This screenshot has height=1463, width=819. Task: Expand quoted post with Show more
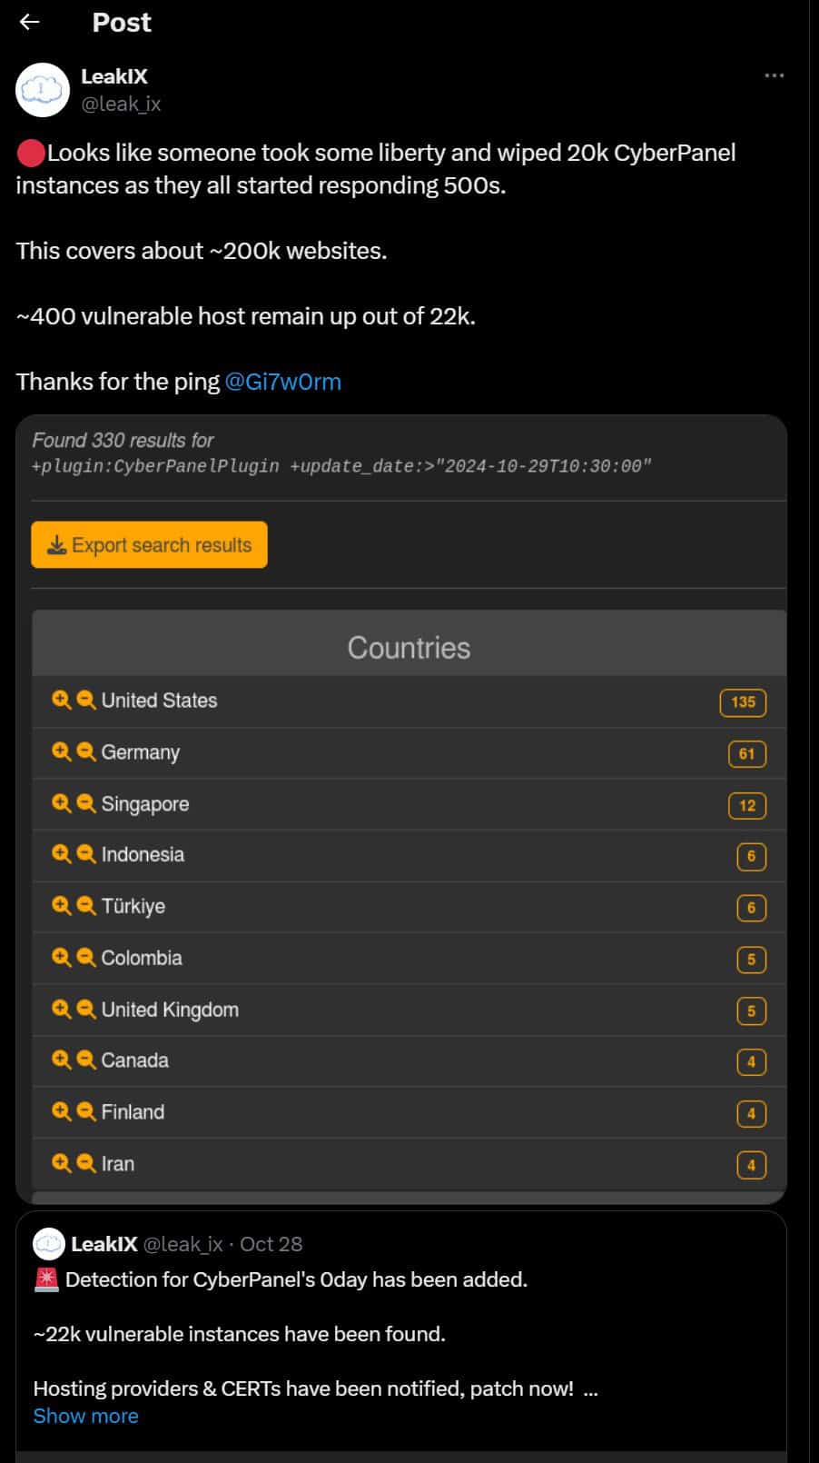pyautogui.click(x=85, y=1416)
